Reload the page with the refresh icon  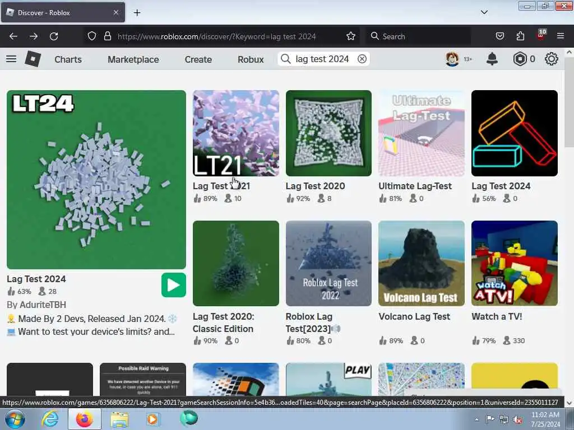click(54, 36)
